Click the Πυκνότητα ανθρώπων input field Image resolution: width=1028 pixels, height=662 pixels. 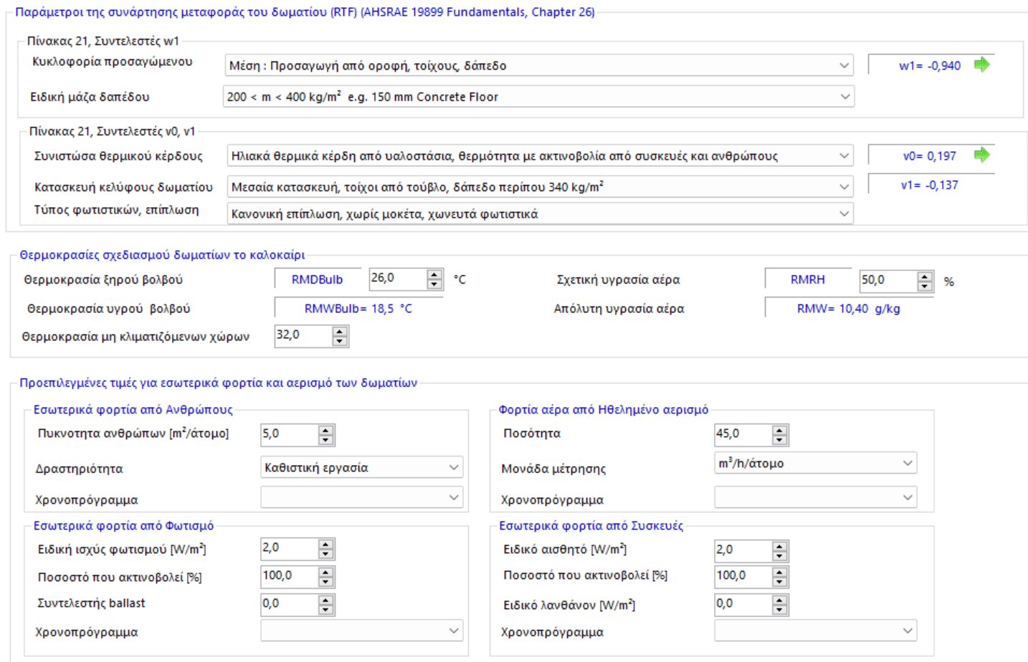click(288, 434)
